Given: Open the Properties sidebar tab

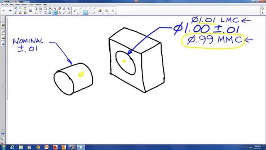Looking at the screenshot, I should pyautogui.click(x=3, y=38).
